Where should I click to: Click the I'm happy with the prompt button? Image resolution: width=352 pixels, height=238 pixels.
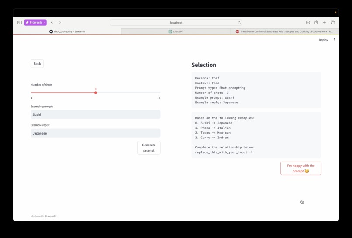point(301,169)
